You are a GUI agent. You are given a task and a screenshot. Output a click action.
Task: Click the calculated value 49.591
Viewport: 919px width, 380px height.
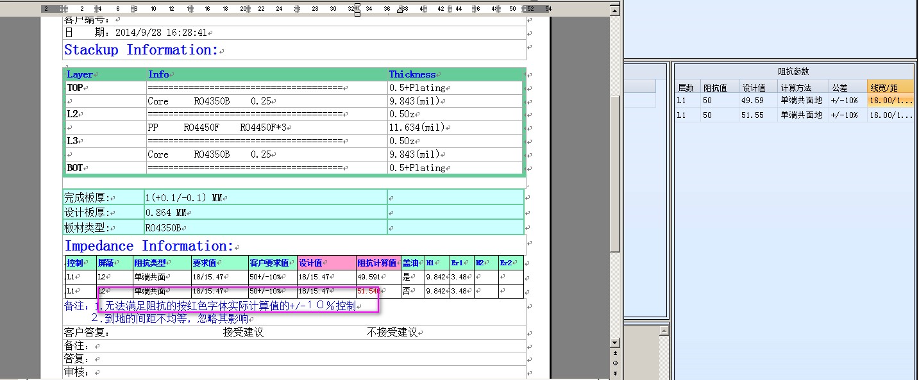coord(369,277)
